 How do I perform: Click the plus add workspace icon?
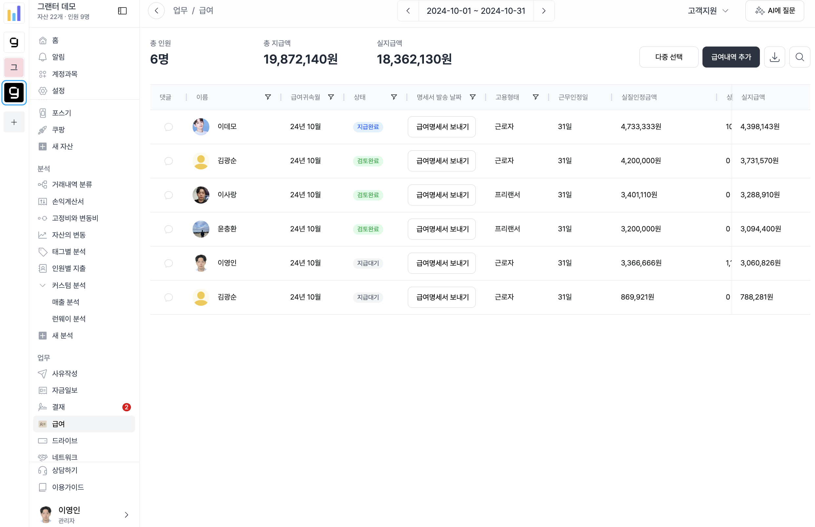coord(14,122)
